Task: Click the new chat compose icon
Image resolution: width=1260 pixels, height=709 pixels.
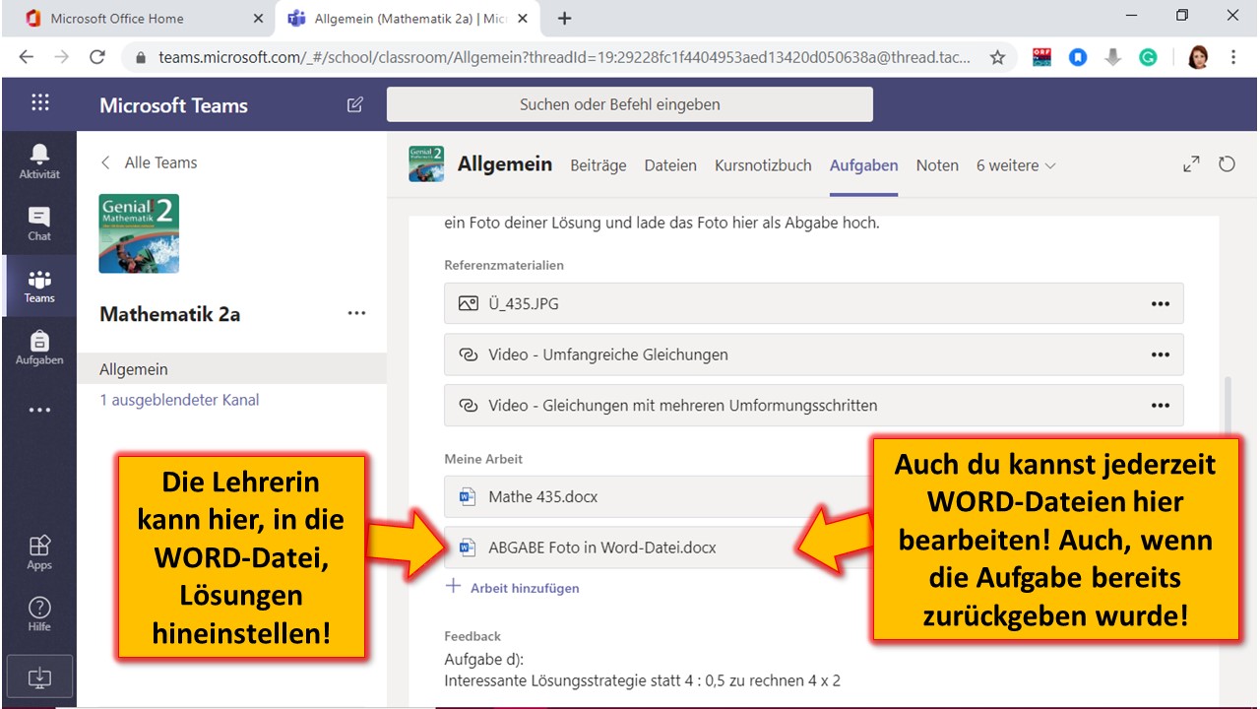Action: pyautogui.click(x=355, y=105)
